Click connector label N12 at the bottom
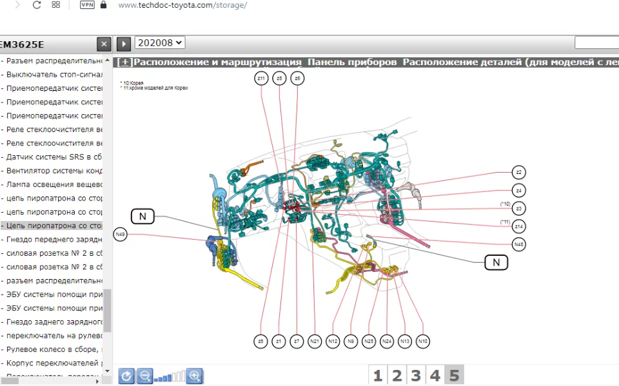 coord(333,342)
